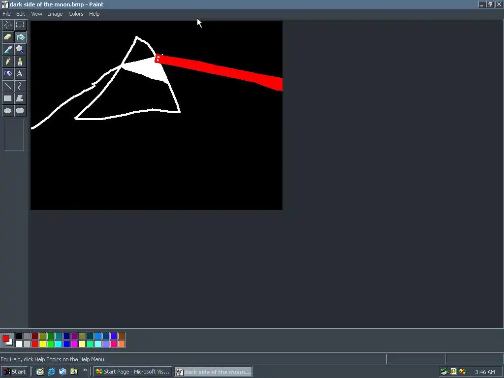This screenshot has height=378, width=504.
Task: Choose the Ellipse shape tool
Action: click(8, 111)
